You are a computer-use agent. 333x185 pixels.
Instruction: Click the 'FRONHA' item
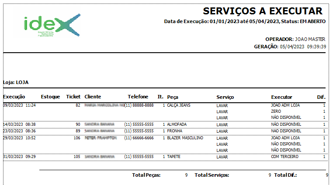click(x=174, y=131)
